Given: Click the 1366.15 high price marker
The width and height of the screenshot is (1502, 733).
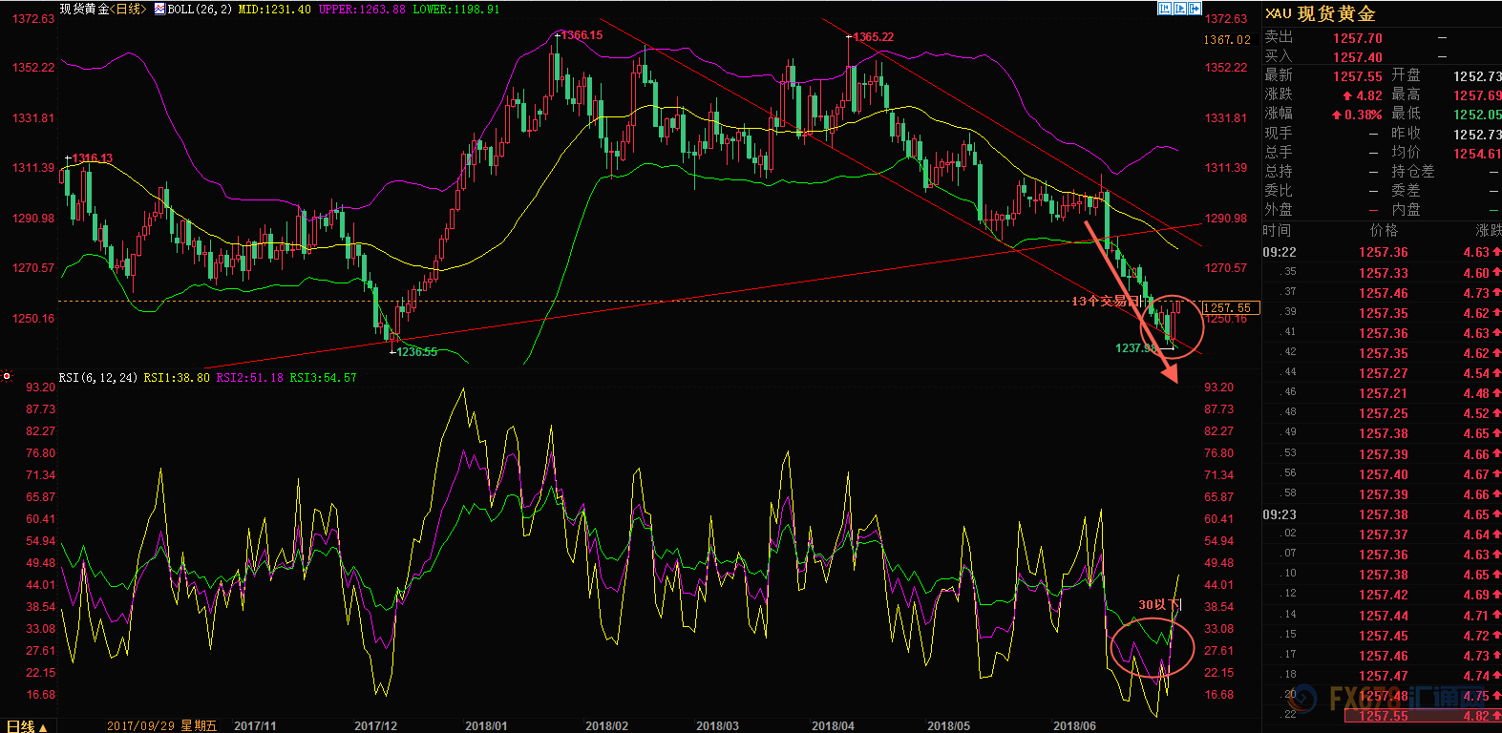Looking at the screenshot, I should tap(582, 35).
